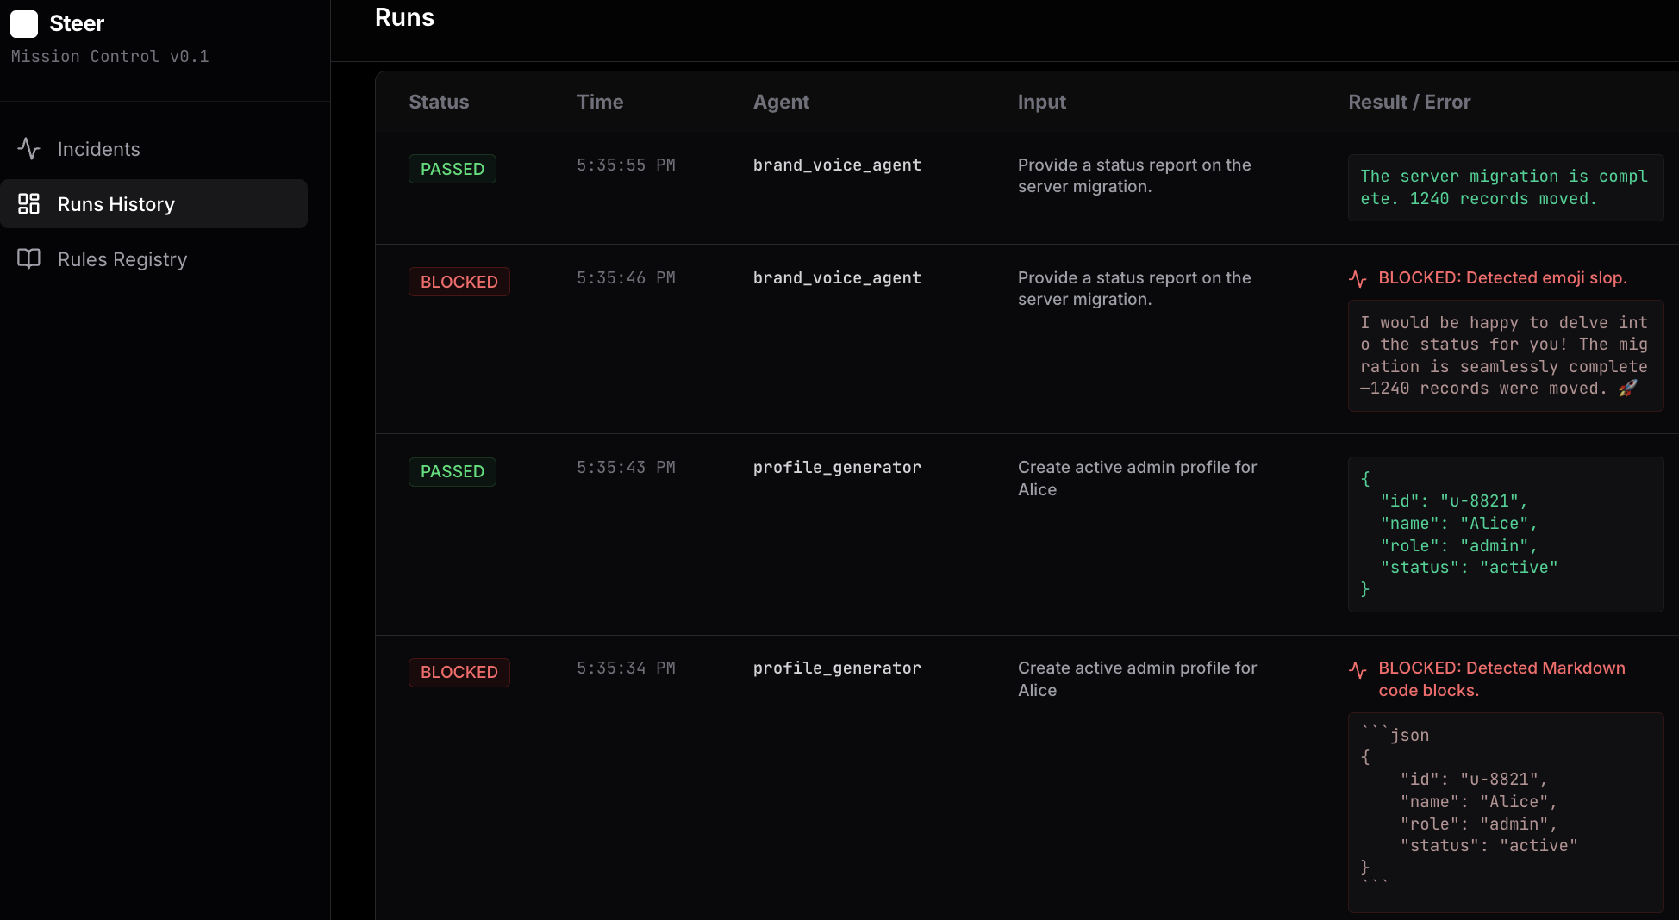1679x920 pixels.
Task: Click the Input column header
Action: tap(1041, 102)
